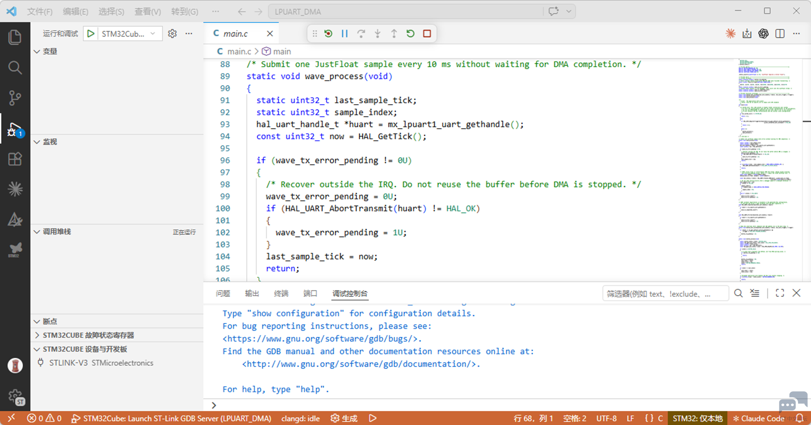
Task: Click the green reset-device debug icon
Action: click(x=328, y=34)
